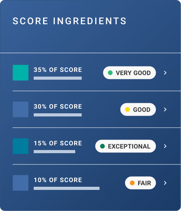The width and height of the screenshot is (181, 211).
Task: Click the teal square beside 35% of score
Action: click(20, 73)
